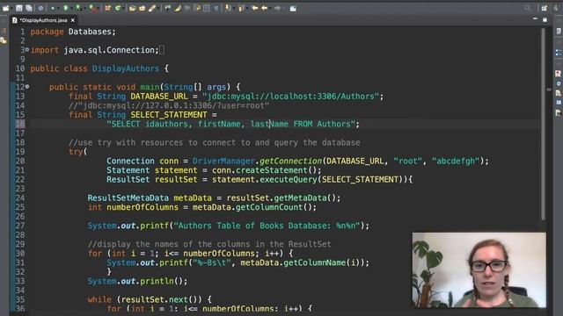This screenshot has height=316, width=563.
Task: Run the program with green Run icon
Action: (66, 8)
